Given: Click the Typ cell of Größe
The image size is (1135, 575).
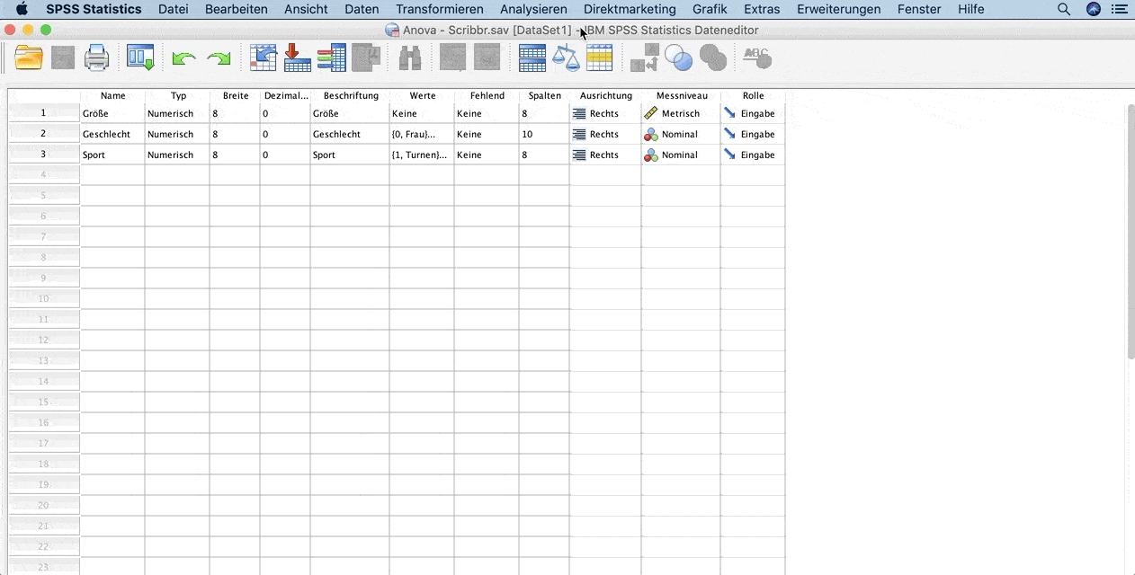Looking at the screenshot, I should pos(176,114).
